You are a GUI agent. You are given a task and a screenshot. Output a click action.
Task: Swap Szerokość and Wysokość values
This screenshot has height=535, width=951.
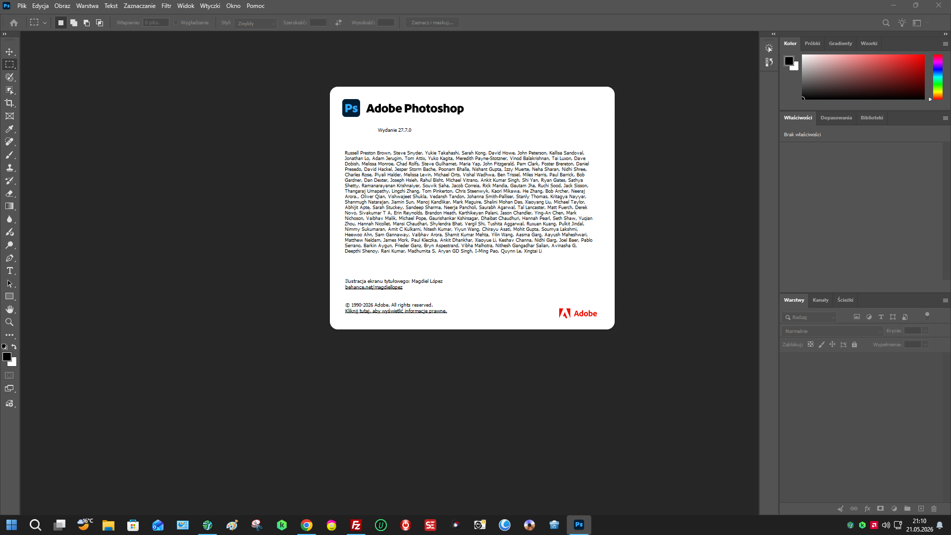tap(338, 23)
